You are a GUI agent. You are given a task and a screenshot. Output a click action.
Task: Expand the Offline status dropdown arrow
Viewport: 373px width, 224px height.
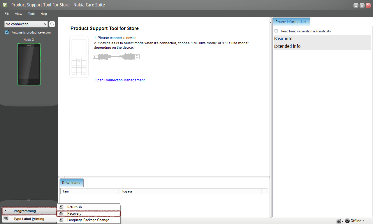click(x=363, y=221)
